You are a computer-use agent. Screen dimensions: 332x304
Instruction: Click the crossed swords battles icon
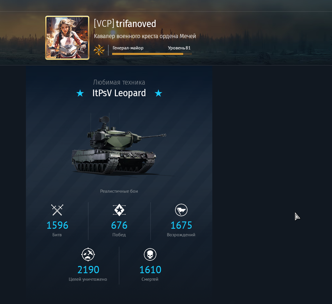57,210
